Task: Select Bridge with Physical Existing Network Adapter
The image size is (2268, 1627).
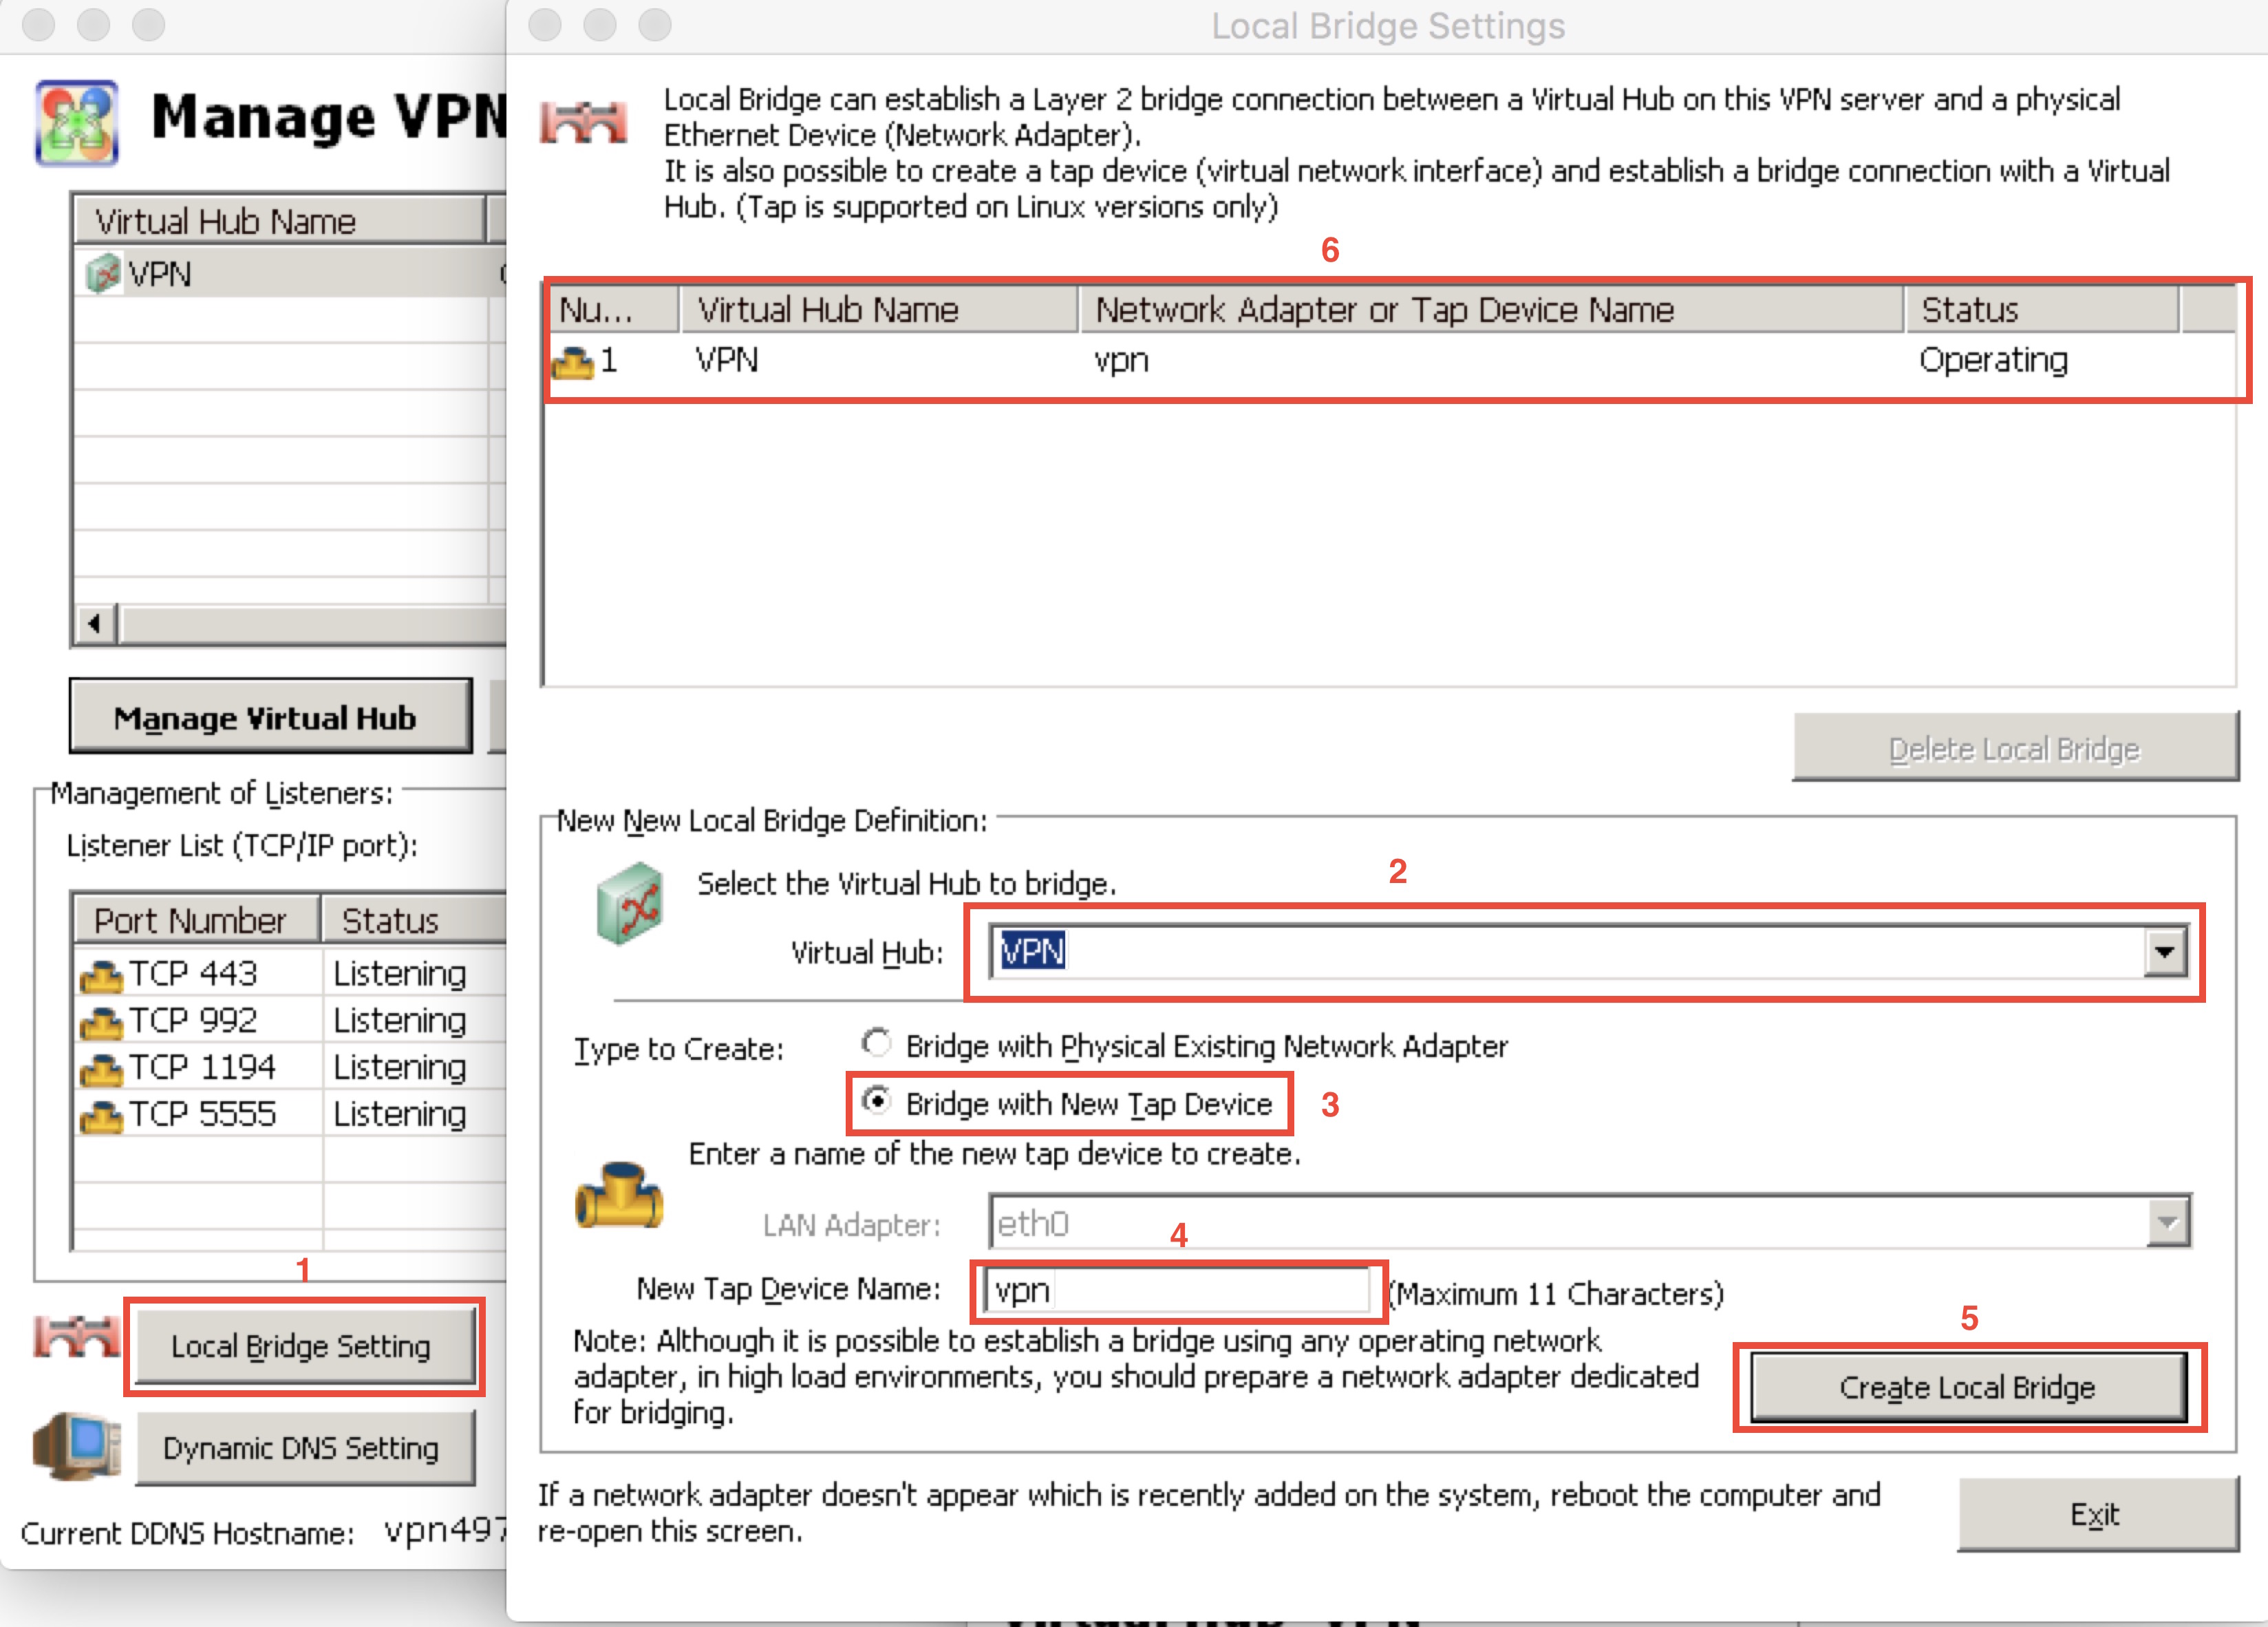Action: click(x=877, y=1044)
